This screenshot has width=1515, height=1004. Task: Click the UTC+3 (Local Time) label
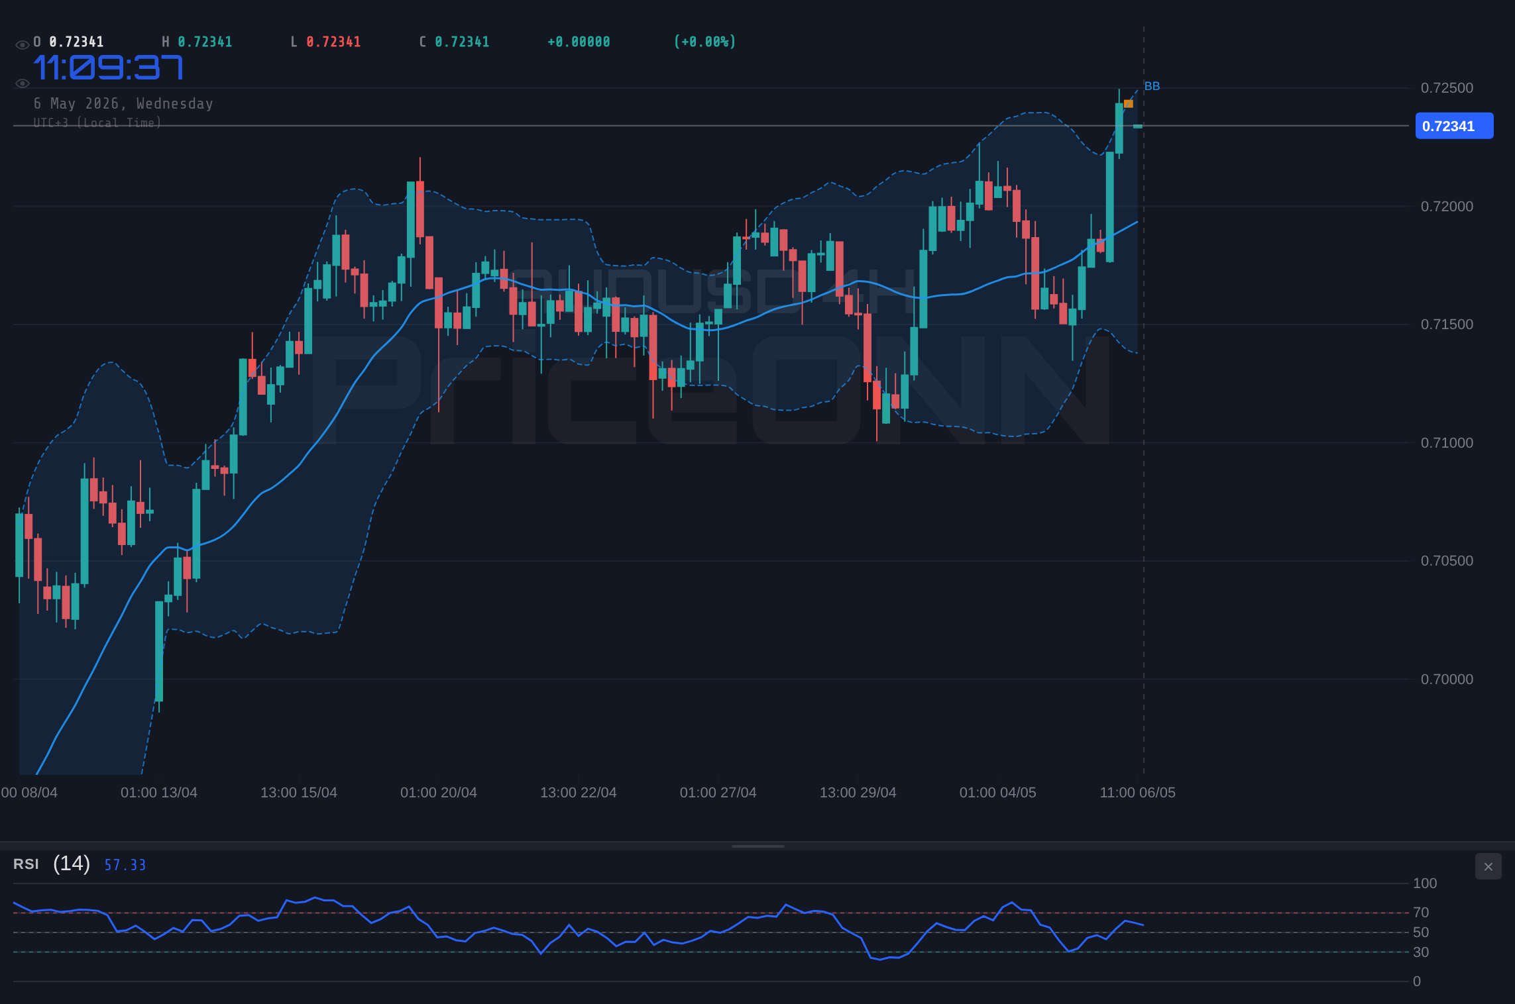pyautogui.click(x=97, y=123)
